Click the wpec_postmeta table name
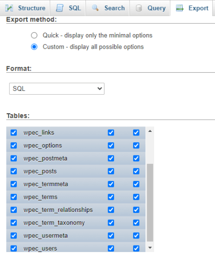Viewport: 215px width, 257px height. 45,158
